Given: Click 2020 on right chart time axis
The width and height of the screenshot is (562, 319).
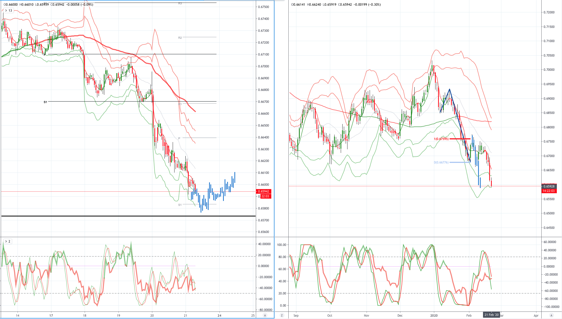Looking at the screenshot, I should click(x=434, y=315).
